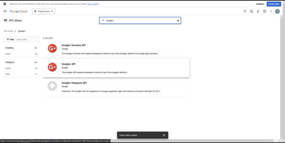
Task: Open the help question mark icon
Action: point(264,11)
